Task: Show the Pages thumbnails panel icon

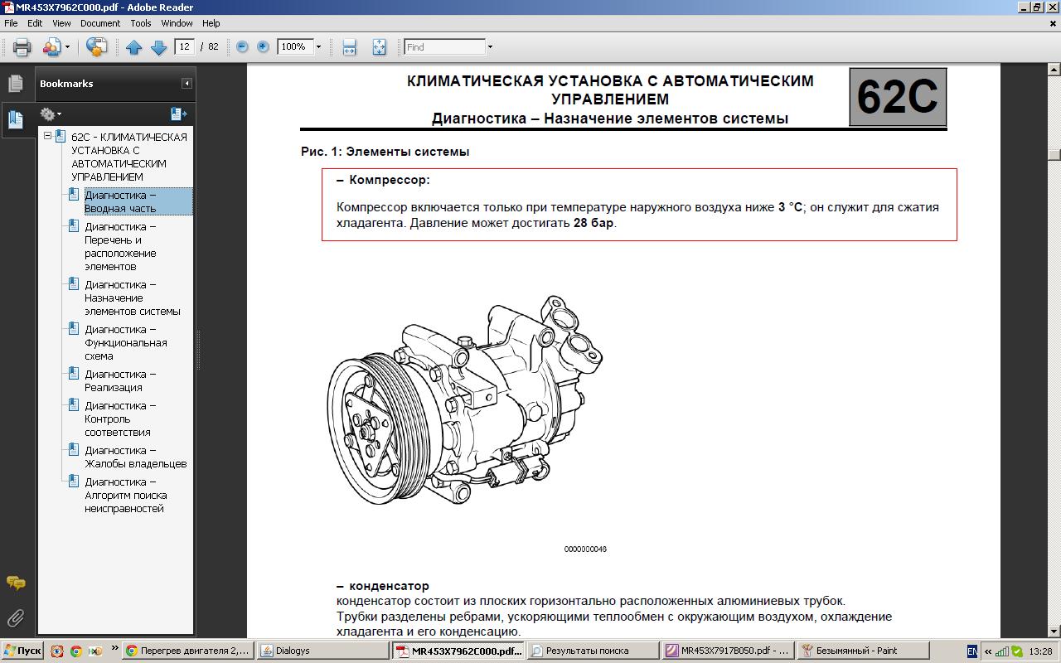Action: (15, 84)
